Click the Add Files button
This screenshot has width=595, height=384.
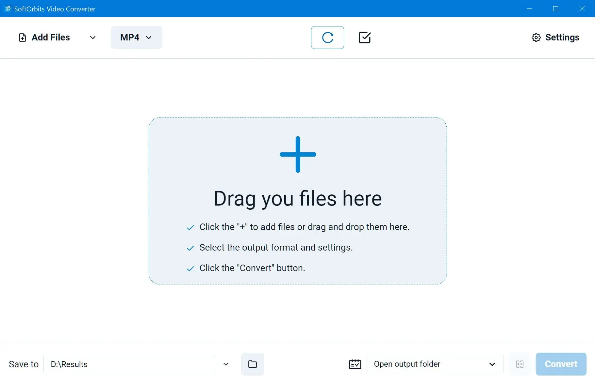[44, 38]
